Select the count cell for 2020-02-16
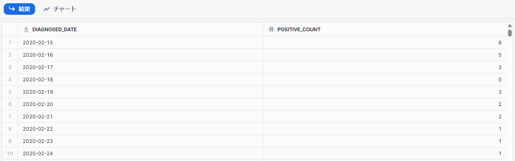Viewport: 515px width, 161px height. [x=385, y=55]
